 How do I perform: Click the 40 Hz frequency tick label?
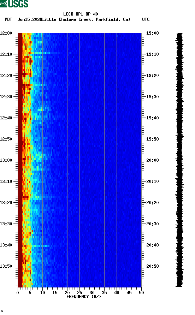(x=117, y=293)
